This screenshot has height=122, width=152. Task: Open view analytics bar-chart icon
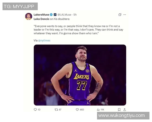coord(98,110)
